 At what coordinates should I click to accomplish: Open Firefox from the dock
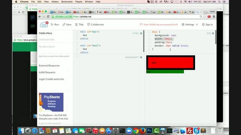pyautogui.click(x=143, y=131)
